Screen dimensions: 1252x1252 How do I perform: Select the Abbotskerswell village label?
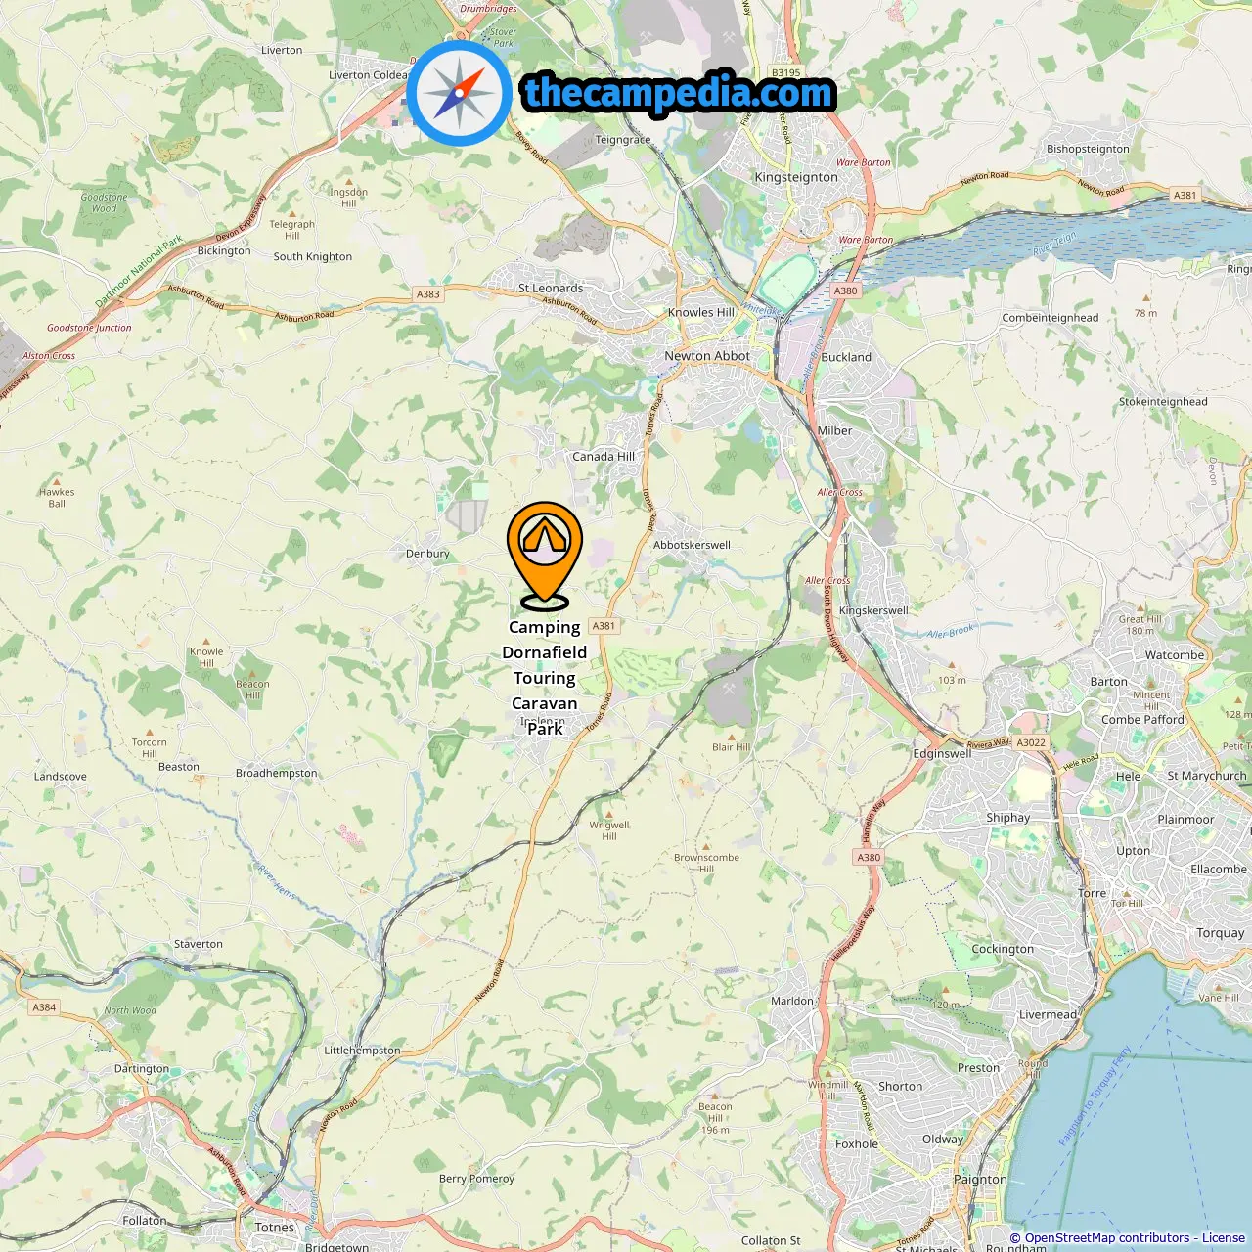(x=692, y=545)
